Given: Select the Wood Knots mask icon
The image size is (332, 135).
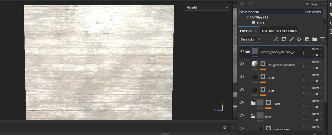Looking at the screenshot, I should coord(268,128).
